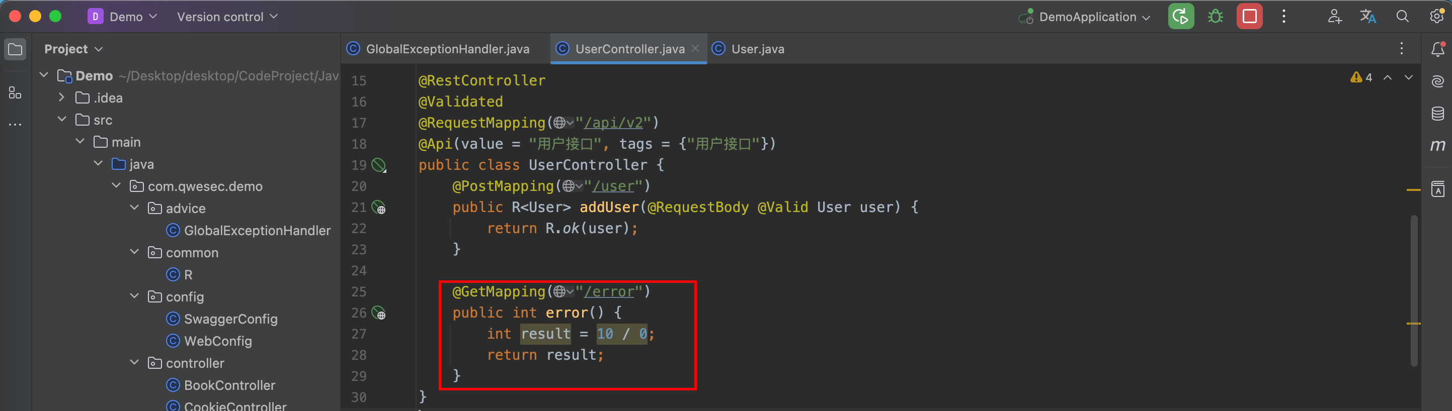Click the endpoint gutter icon on line 26

pos(379,313)
